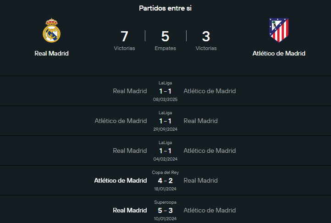Click the 7 Victorias stat for Real Madrid

(124, 40)
